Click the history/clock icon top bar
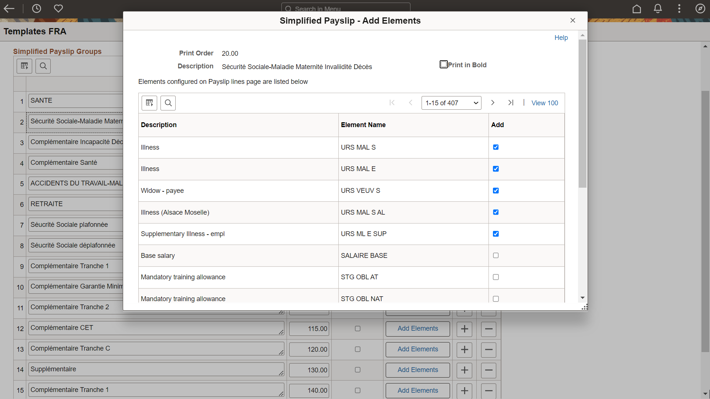This screenshot has height=399, width=710. [x=37, y=8]
